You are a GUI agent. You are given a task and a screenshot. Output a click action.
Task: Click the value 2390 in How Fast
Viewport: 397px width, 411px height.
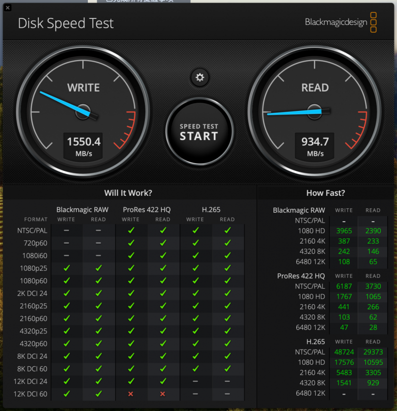[x=373, y=231]
